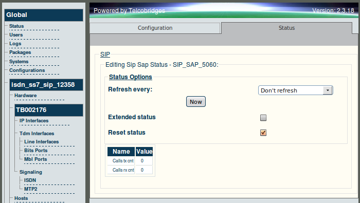Screen dimensions: 360x203
Task: Select the Status tab
Action: [x=286, y=28]
